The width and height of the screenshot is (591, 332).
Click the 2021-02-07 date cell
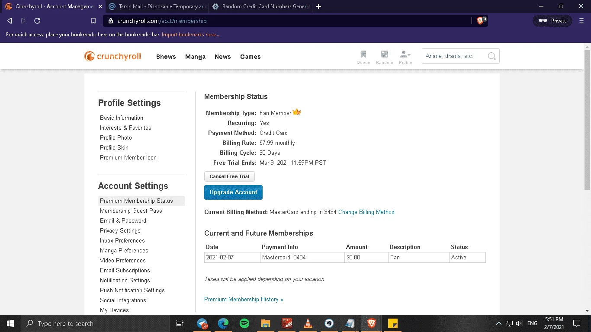[233, 257]
